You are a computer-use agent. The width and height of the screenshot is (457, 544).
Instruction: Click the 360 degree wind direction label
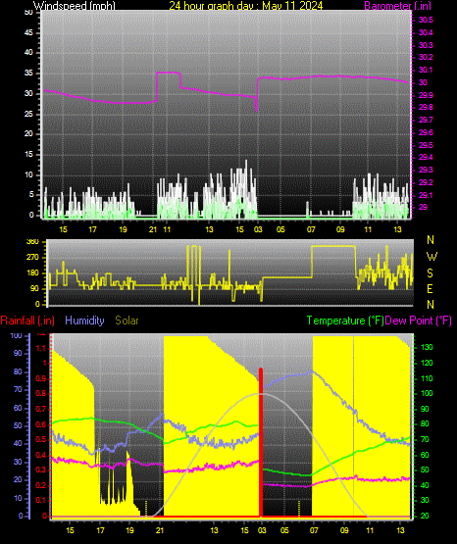click(x=32, y=242)
